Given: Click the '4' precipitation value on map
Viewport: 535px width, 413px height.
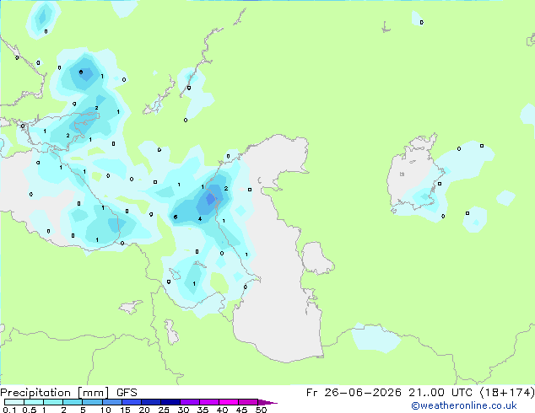Looking at the screenshot, I should click(200, 219).
